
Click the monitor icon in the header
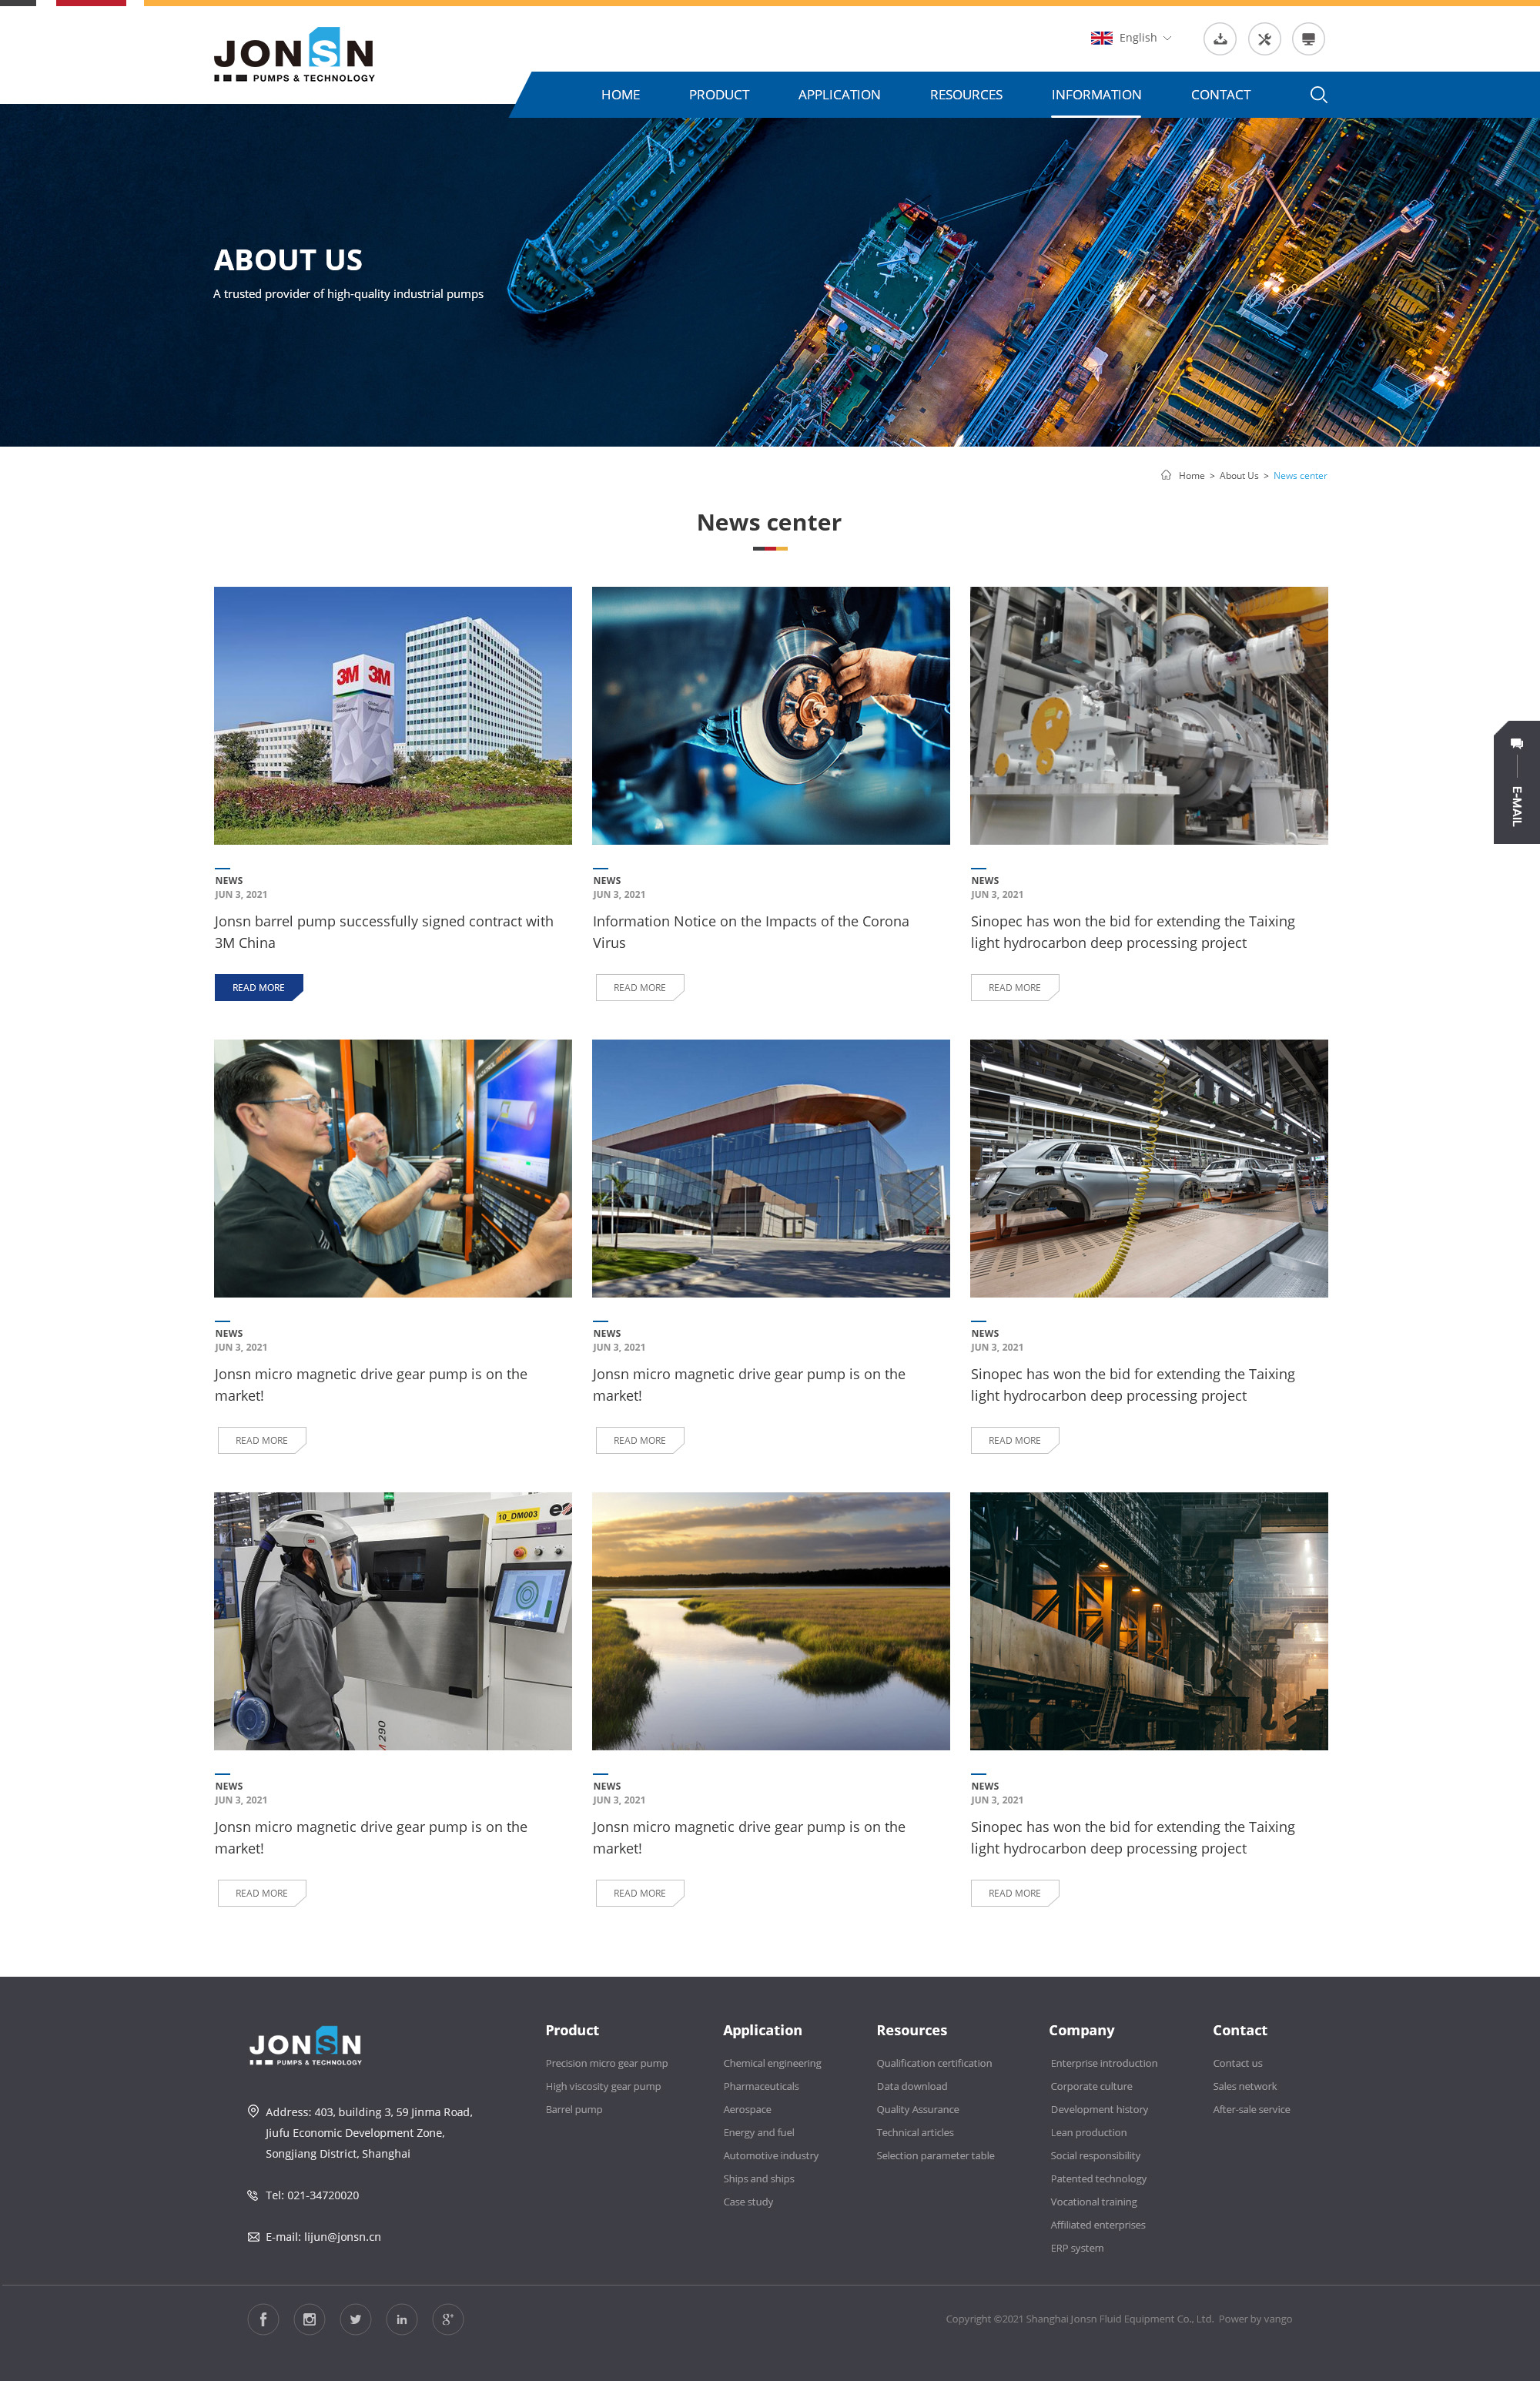1308,39
